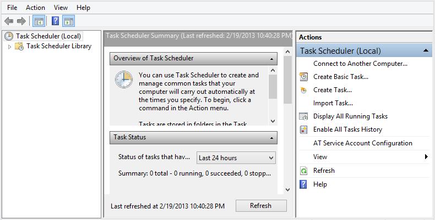
Task: Toggle the Show/Hide Action Pane icon
Action: click(x=69, y=21)
